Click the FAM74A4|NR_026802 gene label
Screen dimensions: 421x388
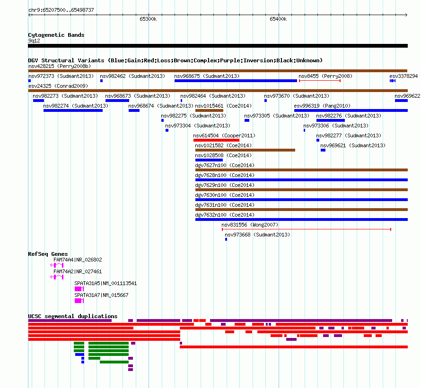(78, 260)
